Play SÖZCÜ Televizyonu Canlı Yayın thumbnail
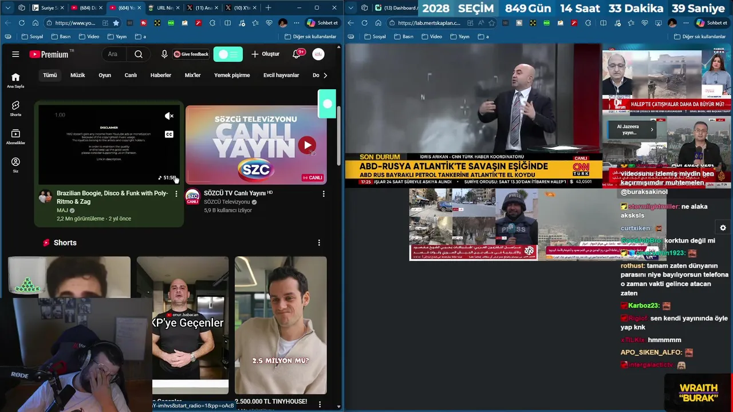Screen dimensions: 733x412 (256, 145)
